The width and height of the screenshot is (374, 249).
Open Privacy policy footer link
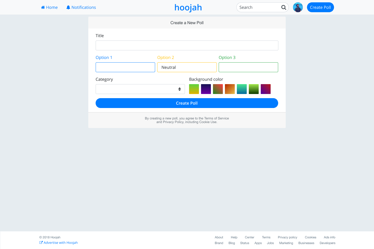[x=287, y=237]
